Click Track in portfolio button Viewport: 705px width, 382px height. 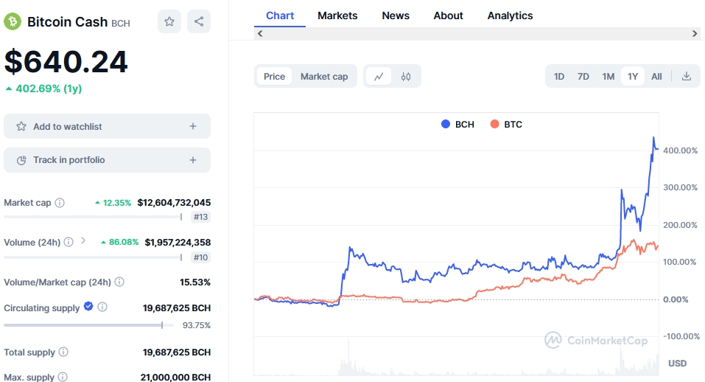tap(107, 160)
